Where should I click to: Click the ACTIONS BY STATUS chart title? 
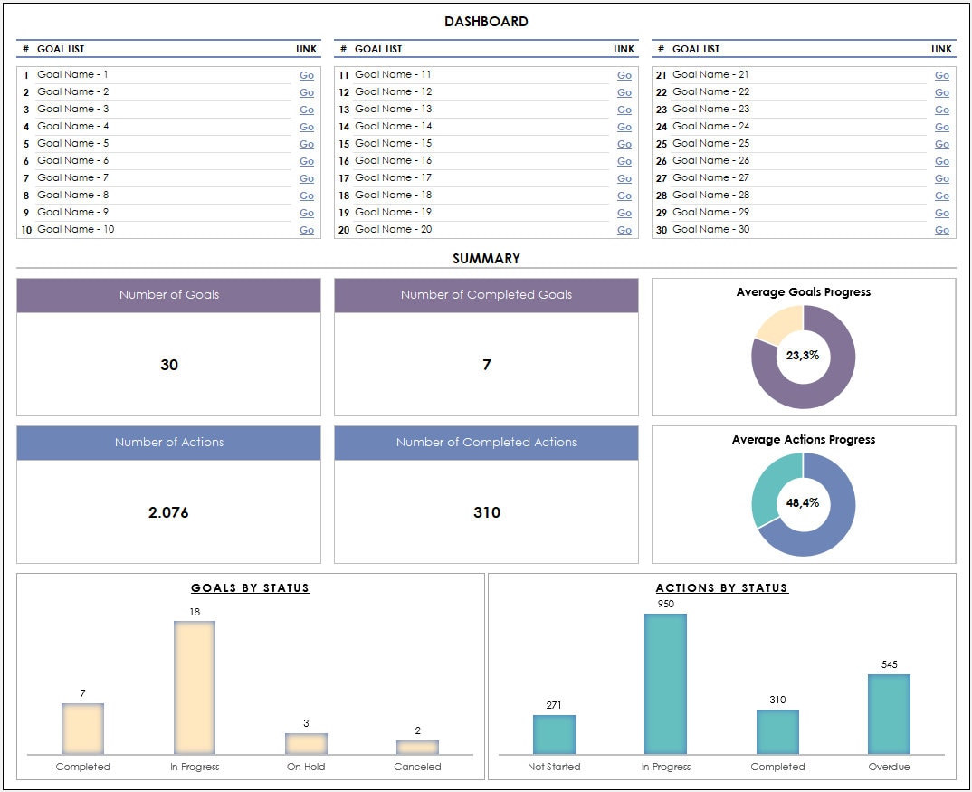pos(721,587)
